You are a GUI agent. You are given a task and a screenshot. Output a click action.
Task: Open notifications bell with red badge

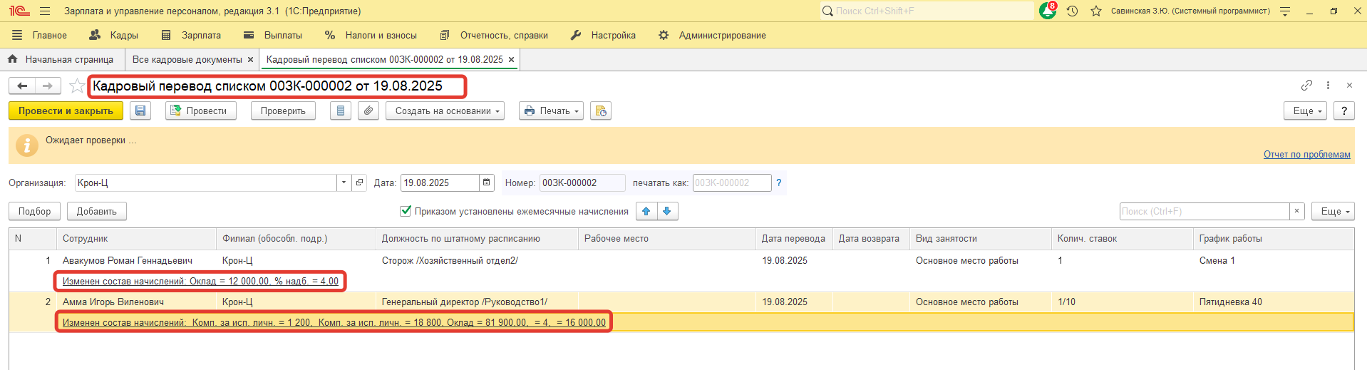(x=1047, y=11)
